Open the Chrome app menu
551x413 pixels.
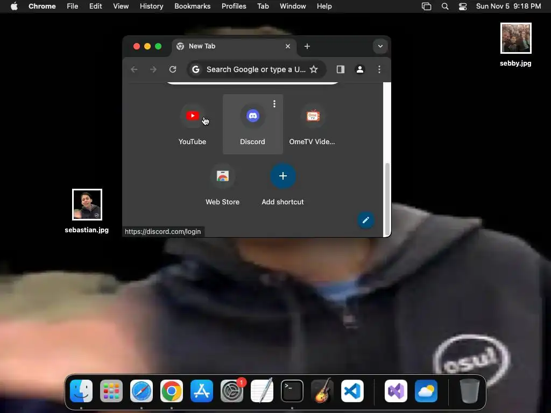pos(42,6)
